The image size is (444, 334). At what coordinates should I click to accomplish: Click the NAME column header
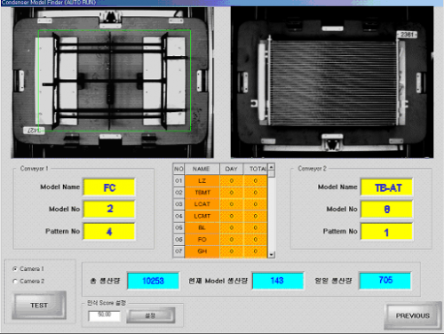pyautogui.click(x=202, y=169)
